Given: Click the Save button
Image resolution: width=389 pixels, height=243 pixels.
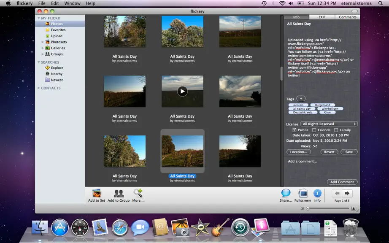Looking at the screenshot, I should [349, 152].
